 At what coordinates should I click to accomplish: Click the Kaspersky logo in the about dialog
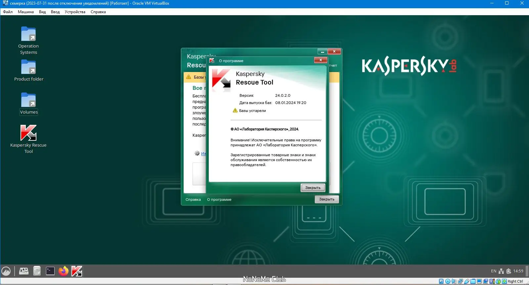(221, 79)
